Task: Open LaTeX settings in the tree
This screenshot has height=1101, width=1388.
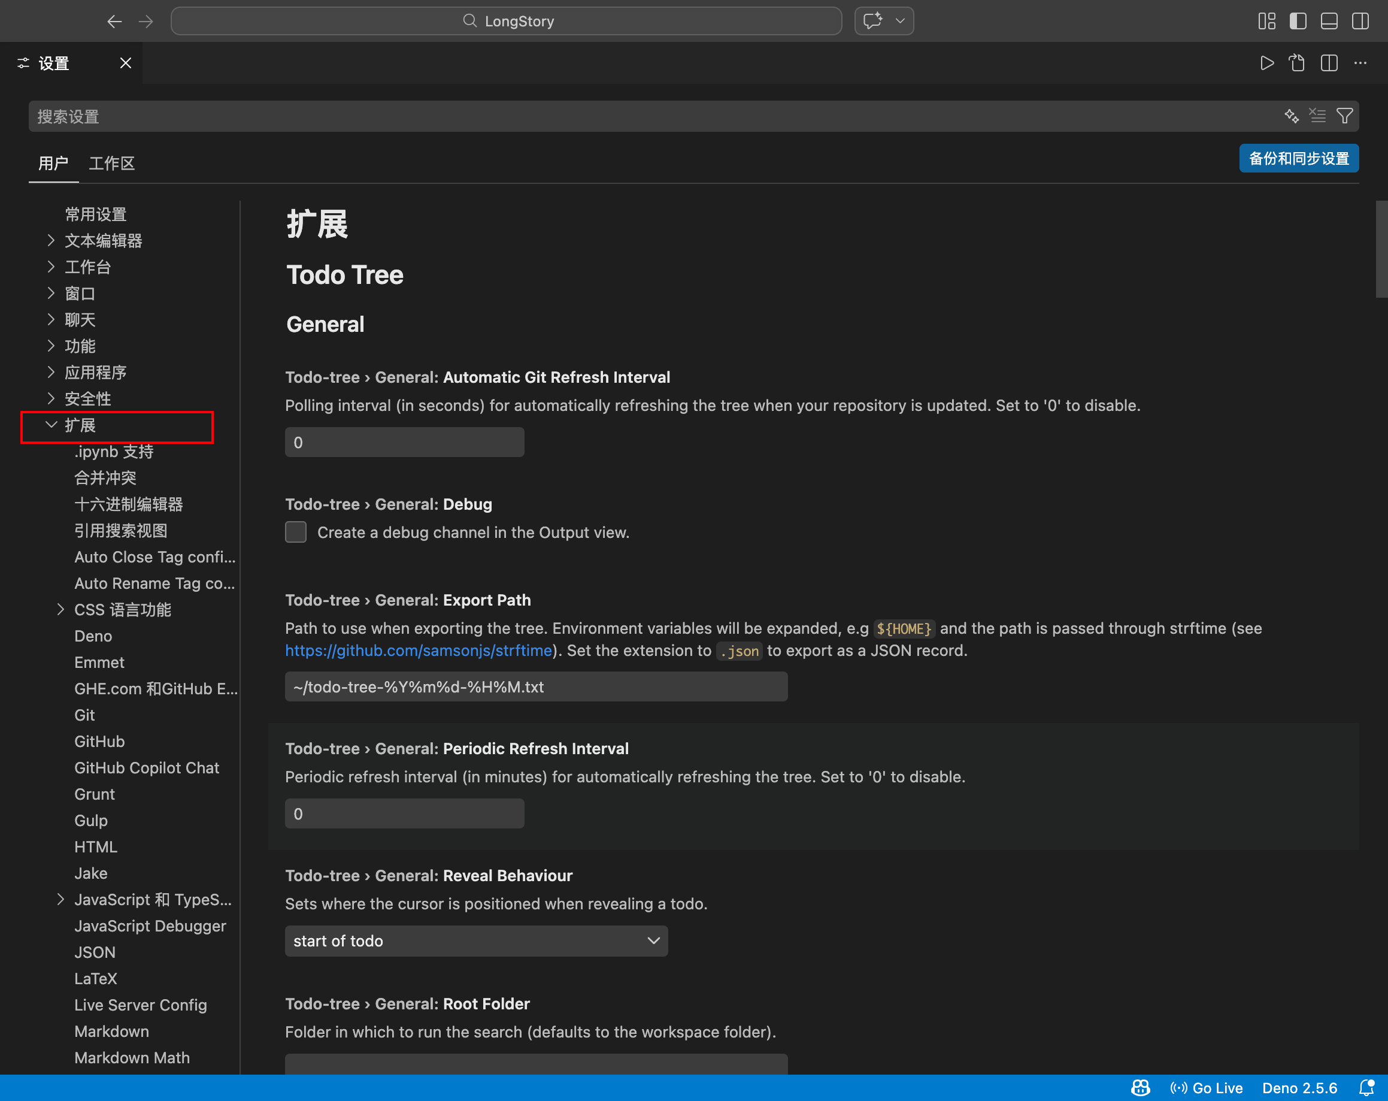Action: tap(95, 979)
